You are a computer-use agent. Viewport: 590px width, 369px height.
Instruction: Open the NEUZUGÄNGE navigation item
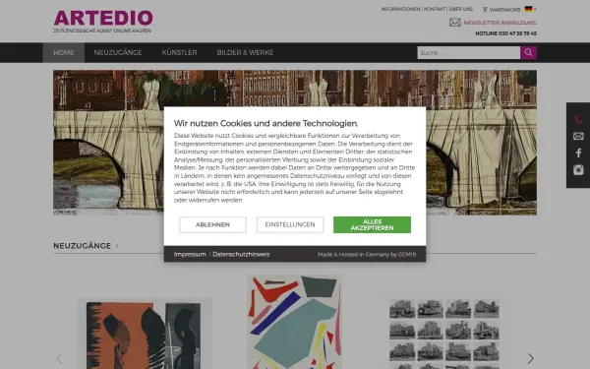(x=118, y=53)
